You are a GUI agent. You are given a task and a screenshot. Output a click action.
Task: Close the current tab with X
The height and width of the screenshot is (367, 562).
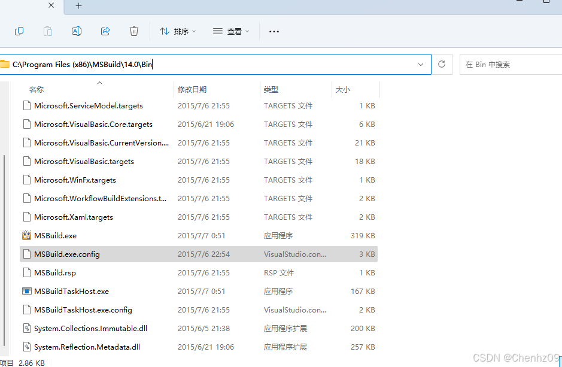(51, 5)
